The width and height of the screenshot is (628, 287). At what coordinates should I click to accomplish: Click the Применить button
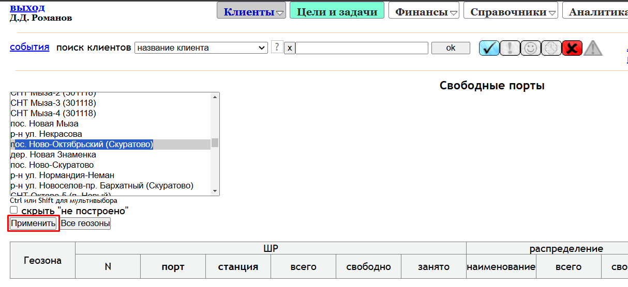pyautogui.click(x=34, y=224)
